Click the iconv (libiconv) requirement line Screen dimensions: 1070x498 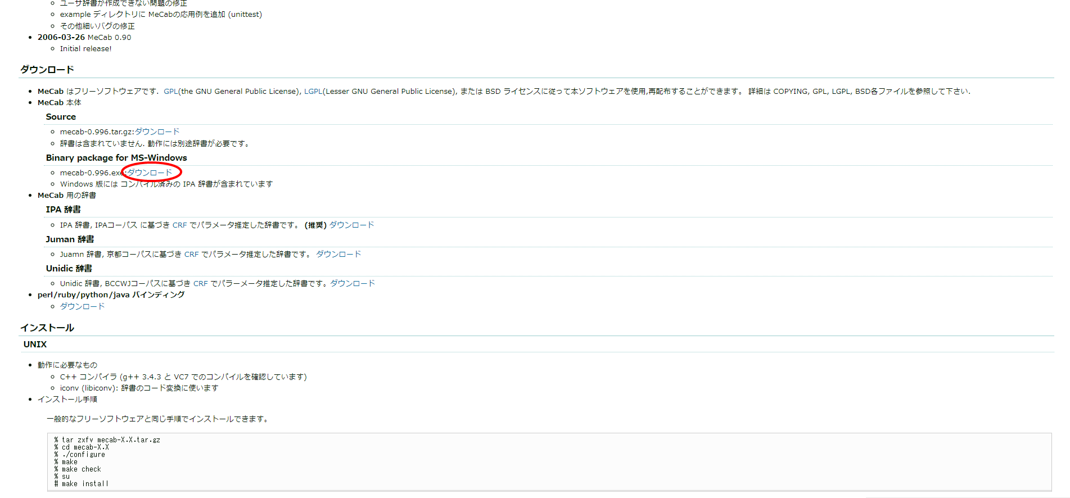click(139, 388)
